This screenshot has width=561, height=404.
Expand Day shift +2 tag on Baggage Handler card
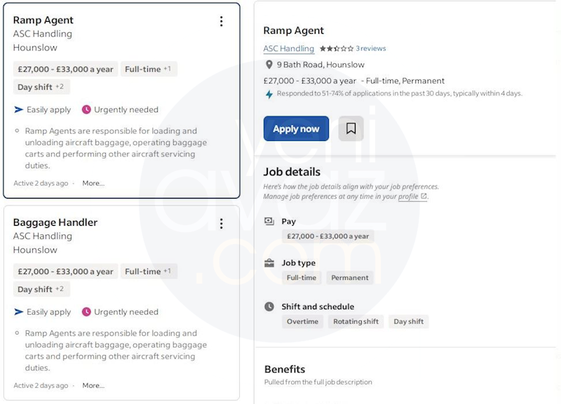41,289
